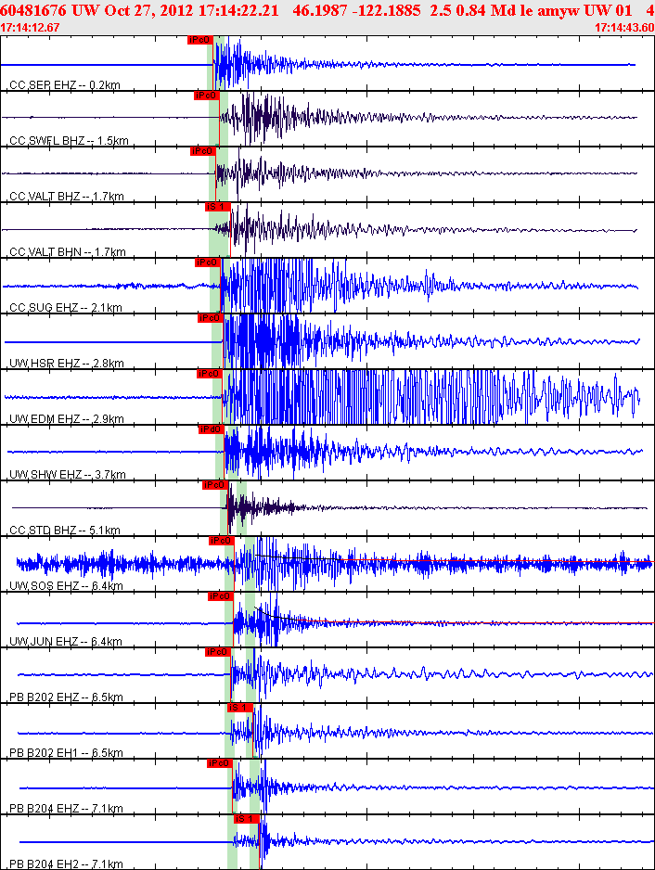The image size is (655, 870).
Task: Select the iS 1 pick flag on CC VALT BHN
Action: pos(218,207)
